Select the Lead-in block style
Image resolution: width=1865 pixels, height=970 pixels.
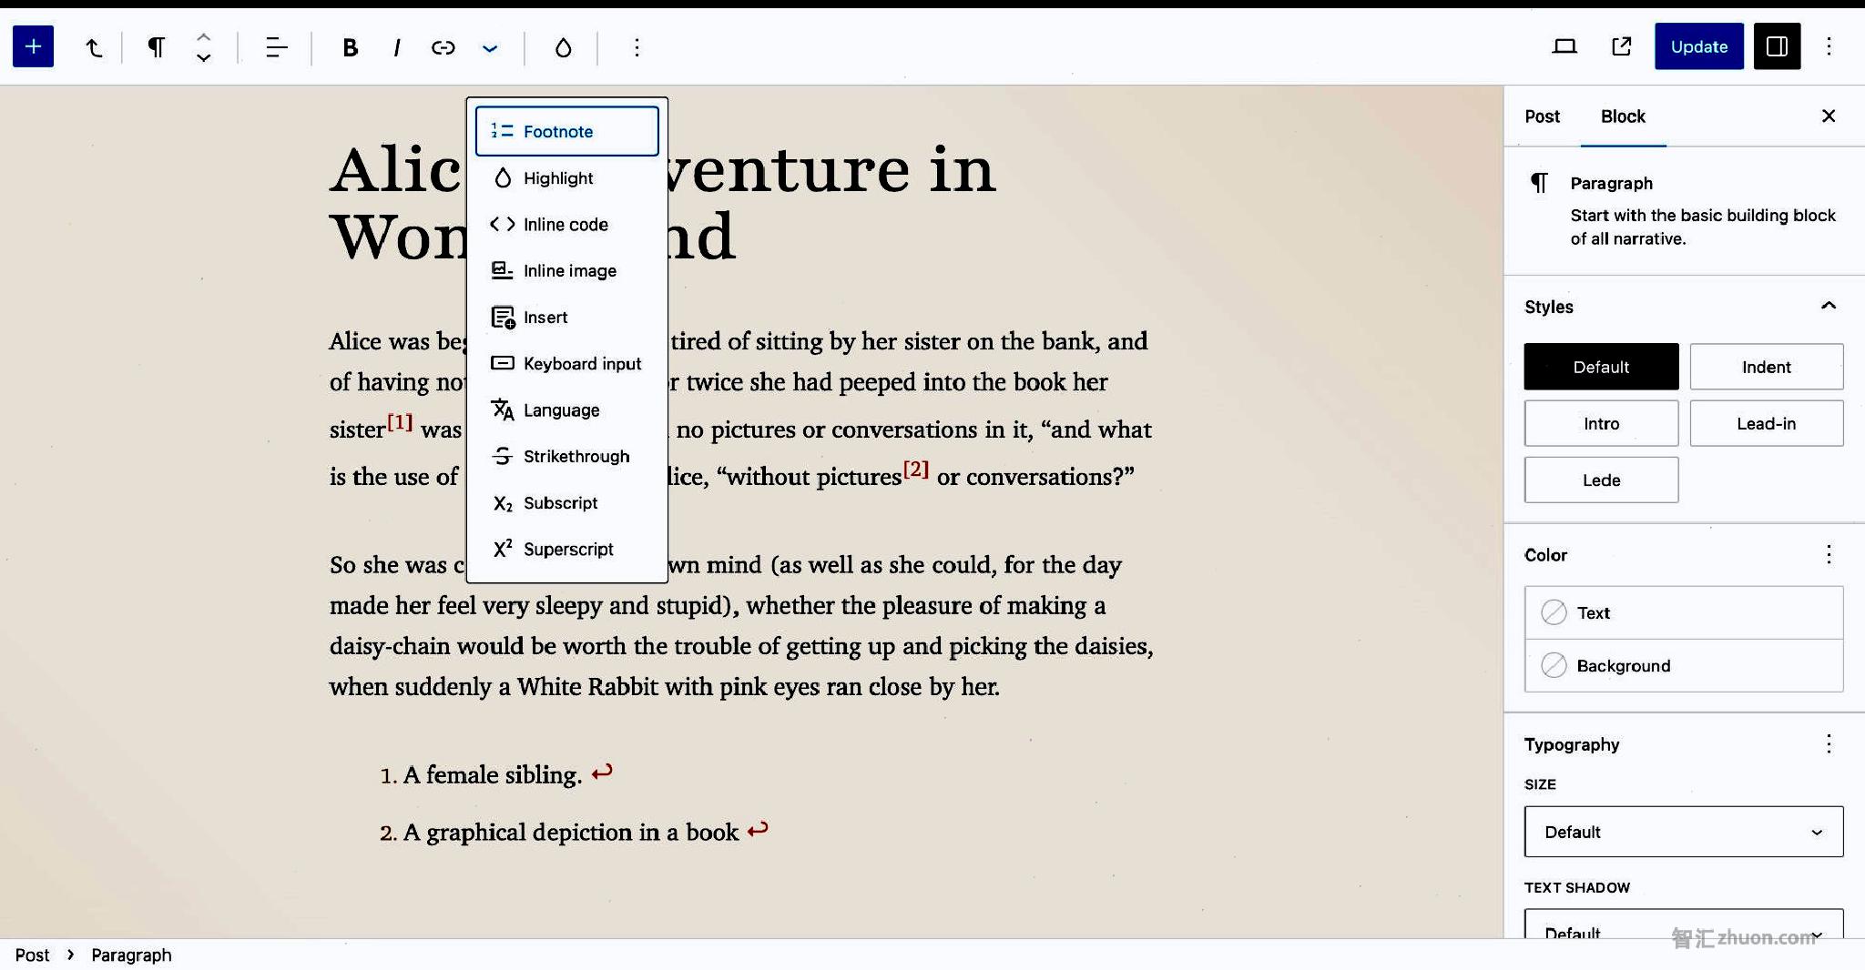[x=1767, y=423]
